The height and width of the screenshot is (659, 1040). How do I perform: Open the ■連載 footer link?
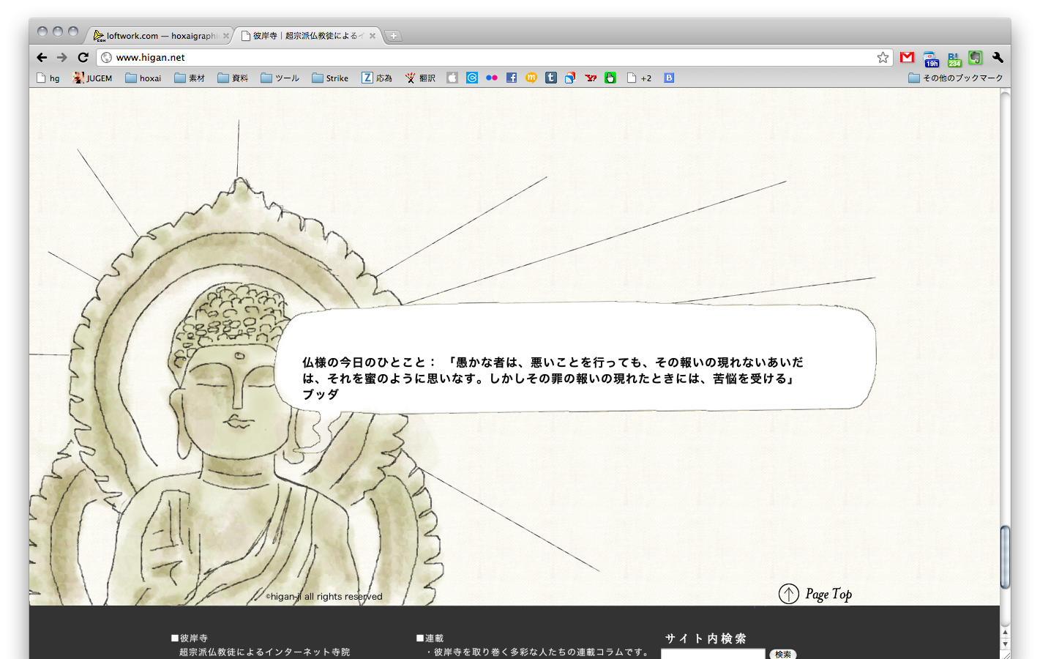[x=430, y=638]
